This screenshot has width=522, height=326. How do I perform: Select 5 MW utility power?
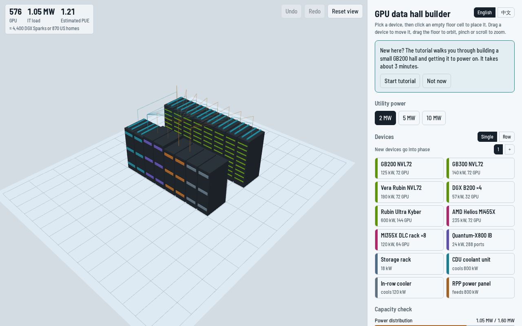[409, 118]
